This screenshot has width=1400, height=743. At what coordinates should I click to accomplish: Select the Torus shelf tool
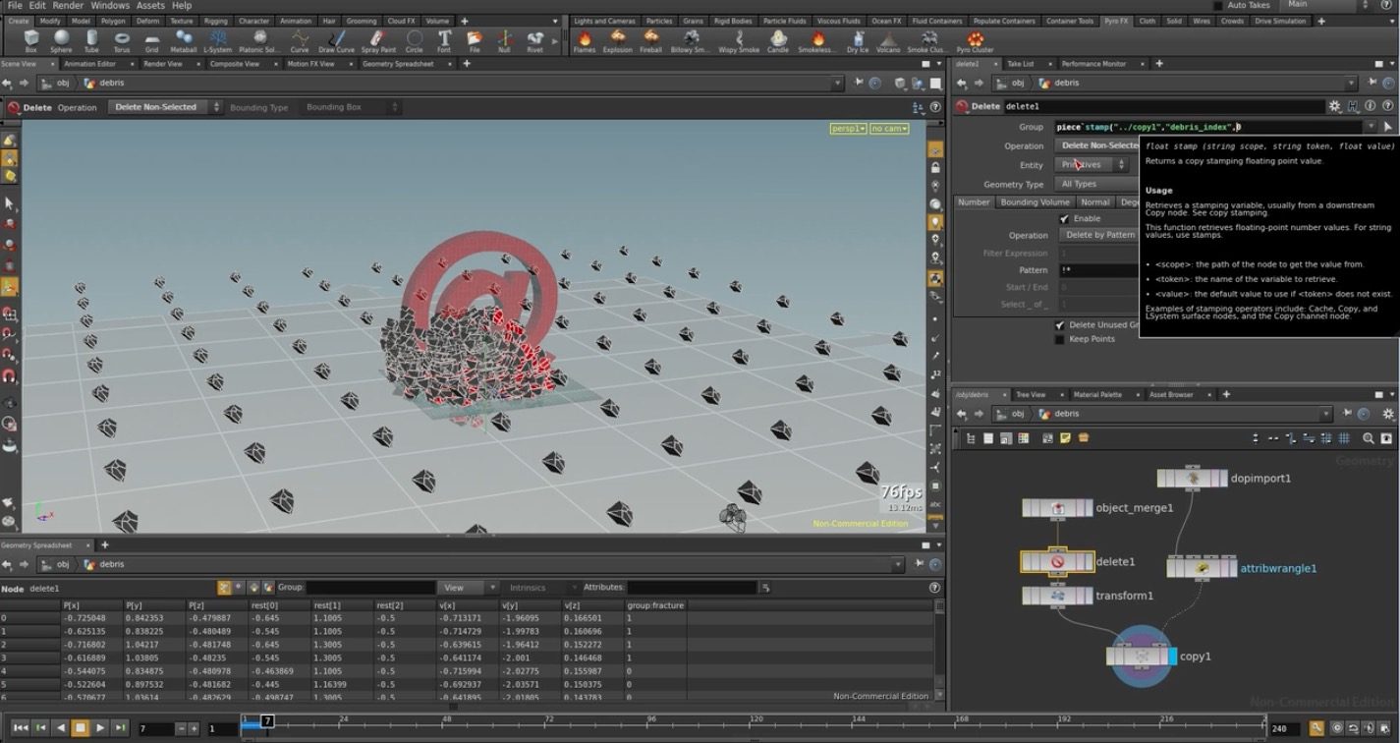[122, 41]
